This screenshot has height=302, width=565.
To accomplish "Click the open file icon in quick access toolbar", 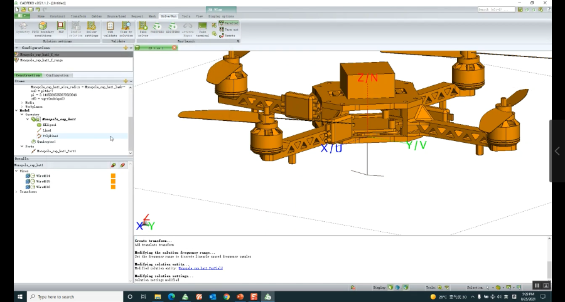I will tap(24, 9).
